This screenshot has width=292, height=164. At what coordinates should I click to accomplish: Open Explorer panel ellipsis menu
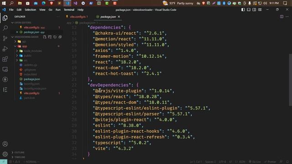[x=58, y=17]
